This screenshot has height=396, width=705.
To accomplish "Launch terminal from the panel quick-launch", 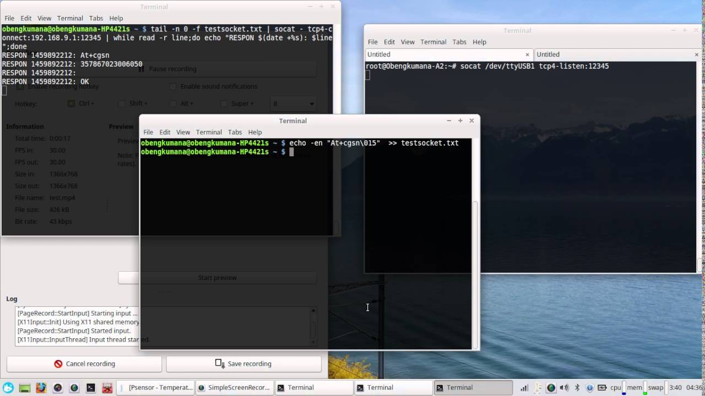I will tap(91, 388).
